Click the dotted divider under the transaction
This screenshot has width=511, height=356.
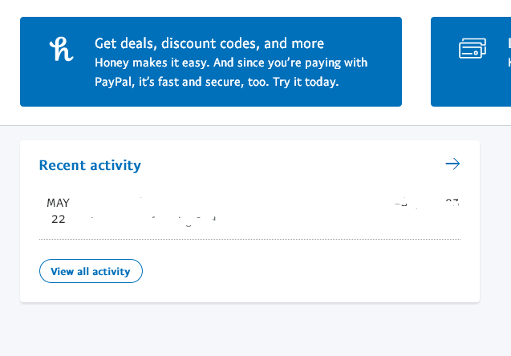(249, 239)
